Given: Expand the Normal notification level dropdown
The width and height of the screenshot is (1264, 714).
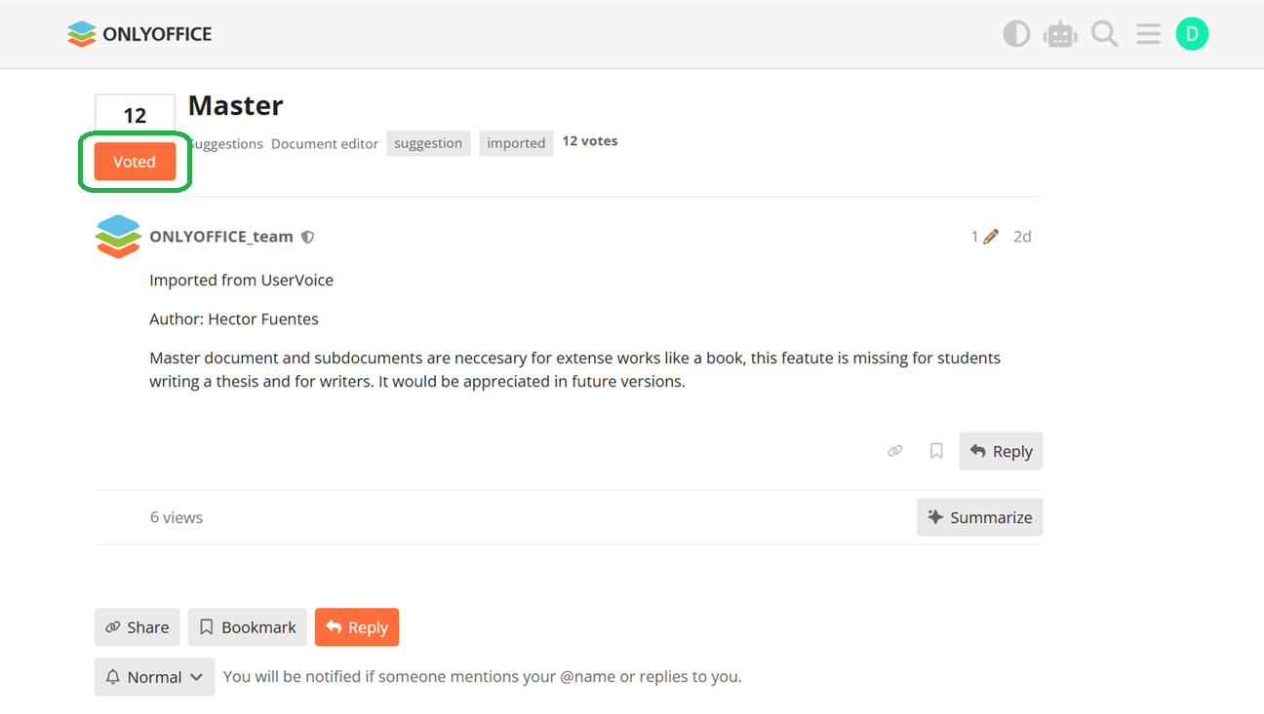Looking at the screenshot, I should click(x=154, y=677).
